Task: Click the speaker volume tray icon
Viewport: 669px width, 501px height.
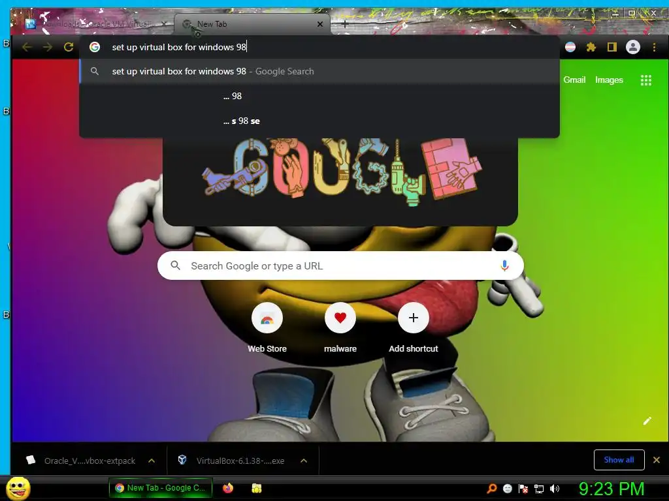Action: click(554, 489)
